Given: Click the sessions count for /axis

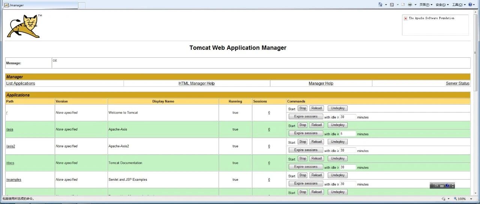Looking at the screenshot, I should coord(269,129).
